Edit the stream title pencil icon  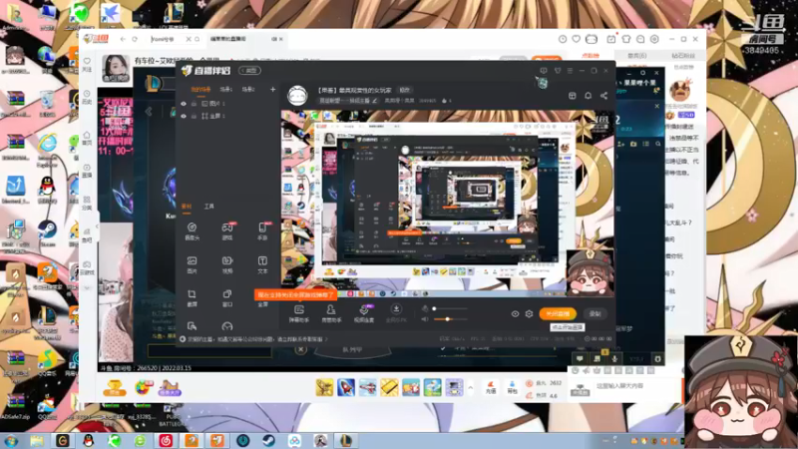click(x=375, y=101)
